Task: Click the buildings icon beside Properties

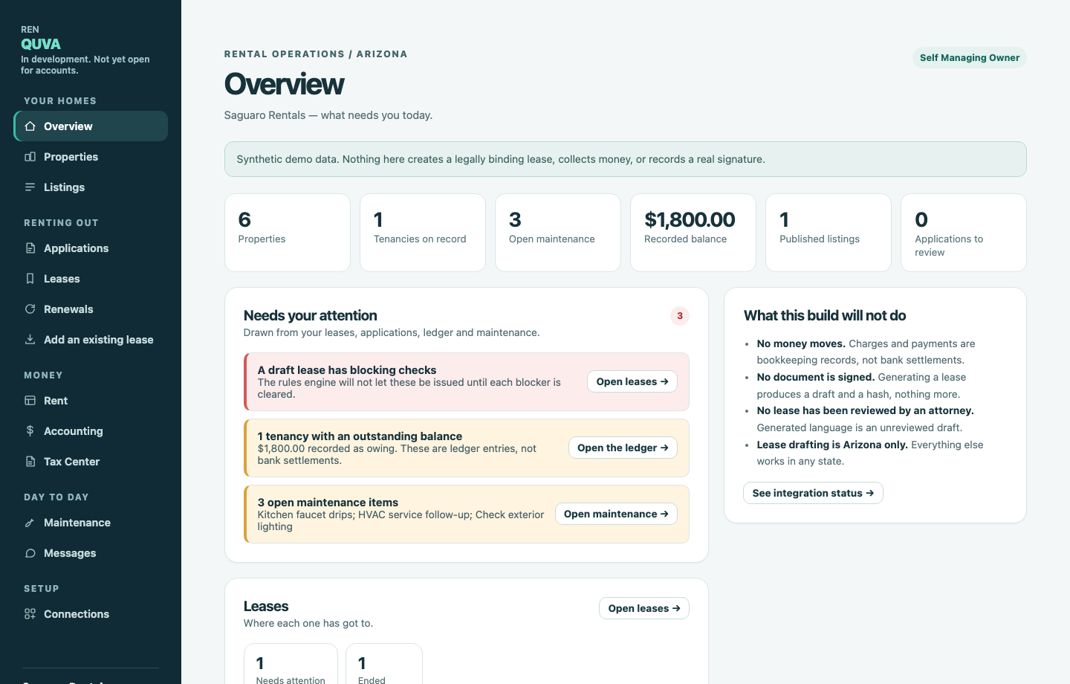Action: pos(30,157)
